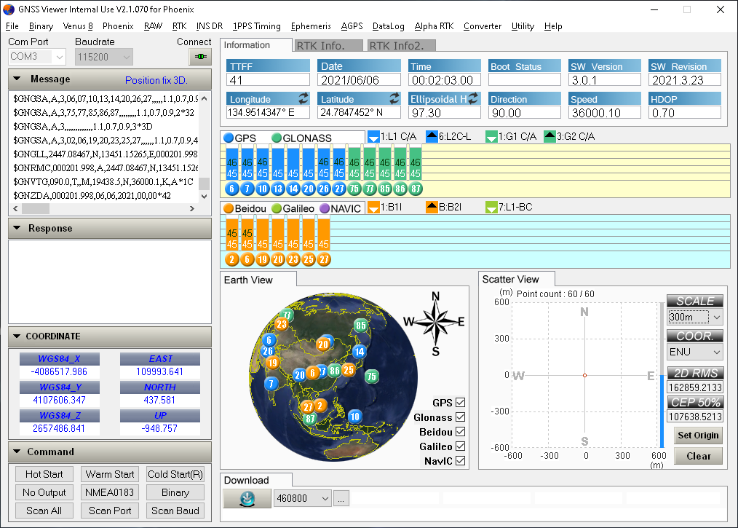Click satellite 85 marker on the globe
Screen dimensions: 738x528
361,326
